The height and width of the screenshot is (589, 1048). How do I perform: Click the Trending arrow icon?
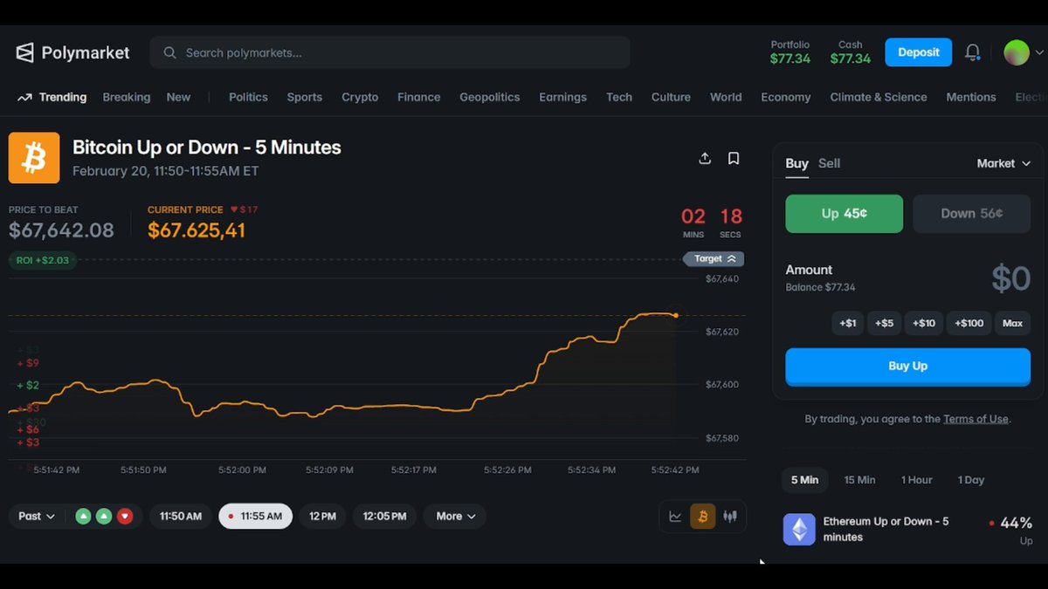[x=24, y=97]
